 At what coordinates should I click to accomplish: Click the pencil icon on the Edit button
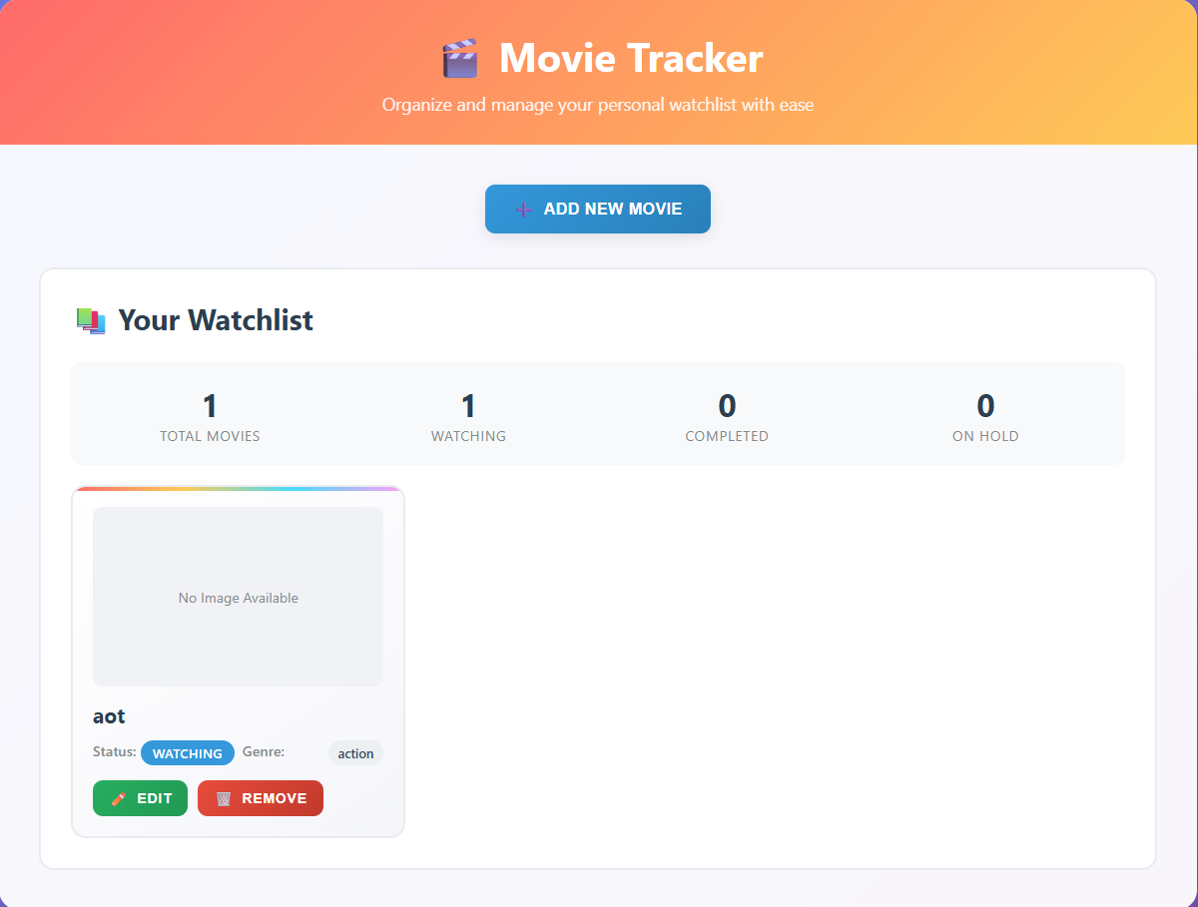[x=119, y=799]
